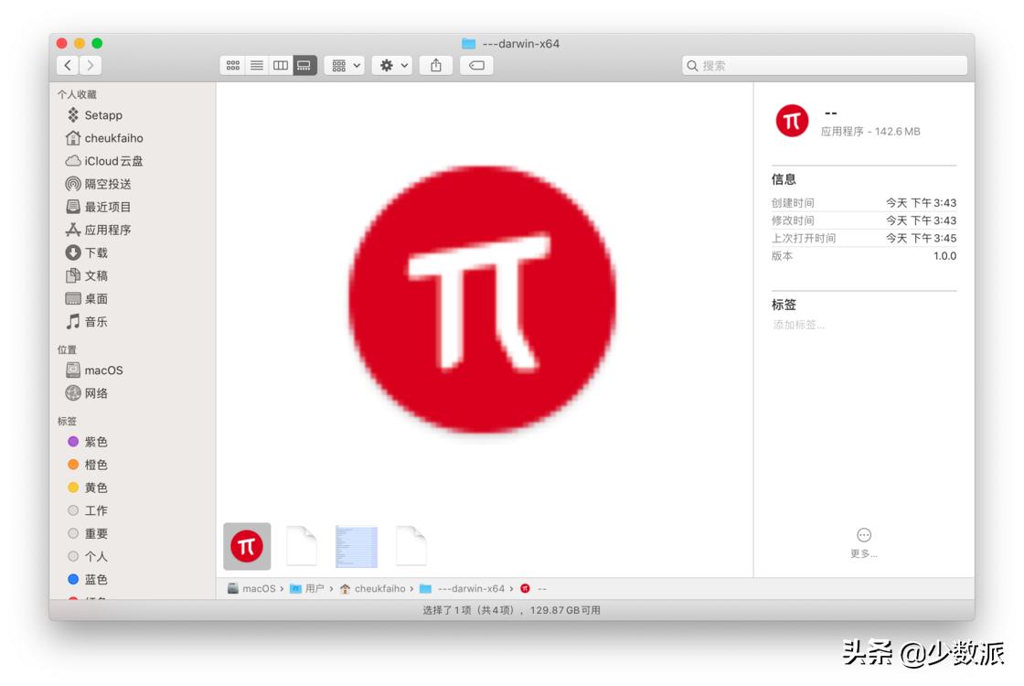Click the tag icon in the toolbar
This screenshot has height=686, width=1024.
pos(475,65)
